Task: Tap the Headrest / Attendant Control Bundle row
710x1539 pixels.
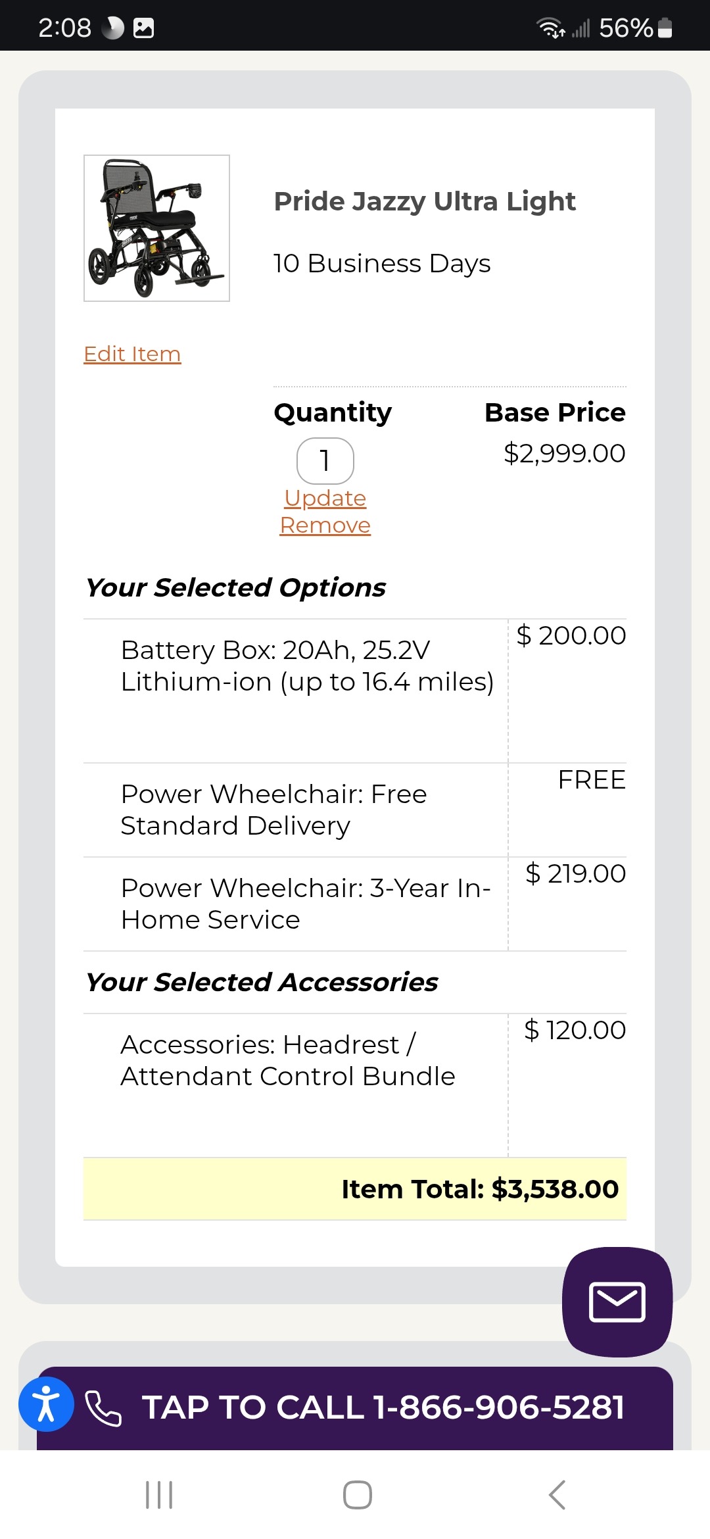Action: pyautogui.click(x=288, y=1060)
